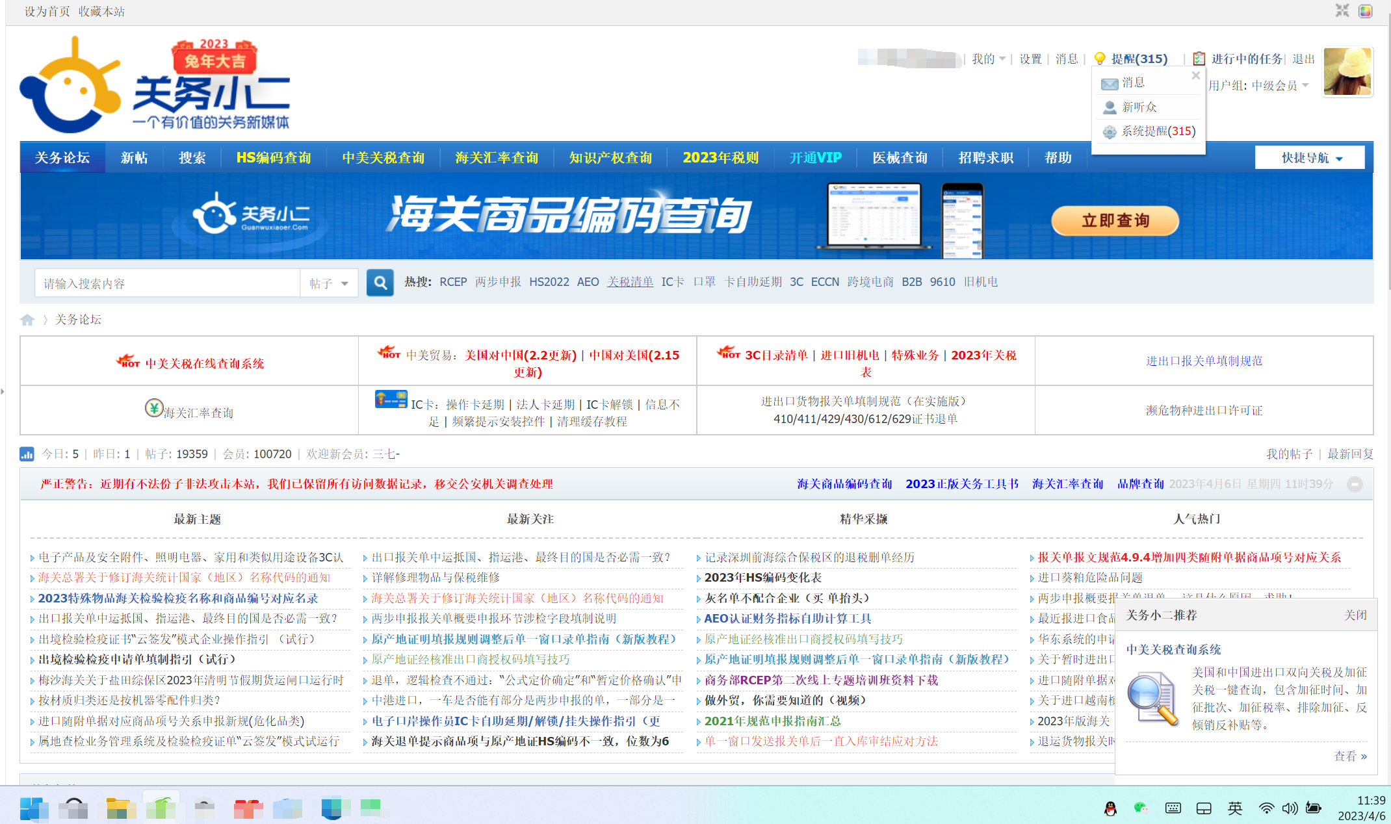
Task: Open post 详解修理物品与保税维修
Action: [435, 578]
